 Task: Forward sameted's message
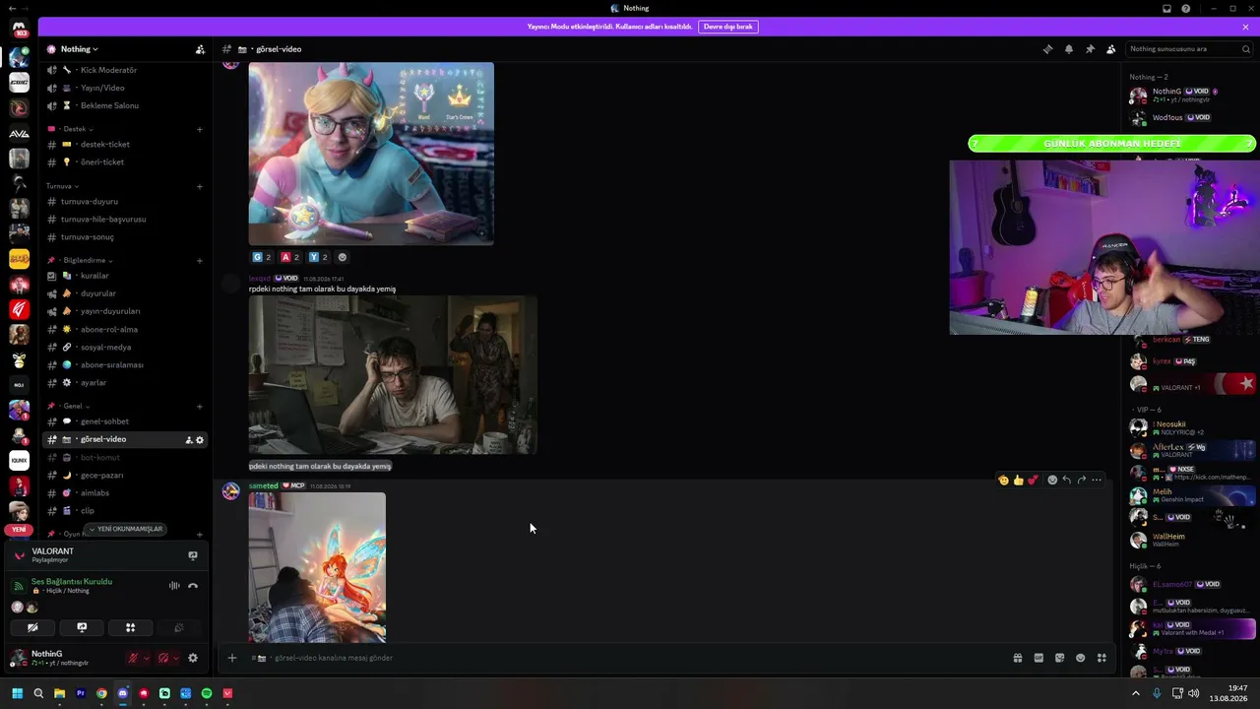1081,481
